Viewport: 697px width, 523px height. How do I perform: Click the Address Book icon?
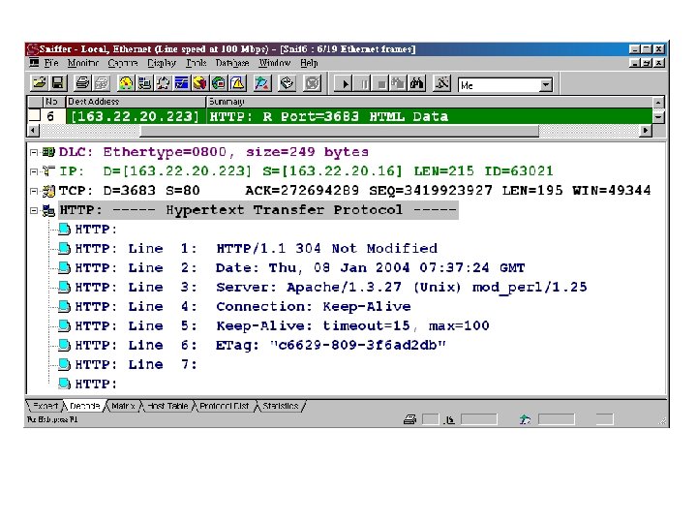(x=288, y=83)
